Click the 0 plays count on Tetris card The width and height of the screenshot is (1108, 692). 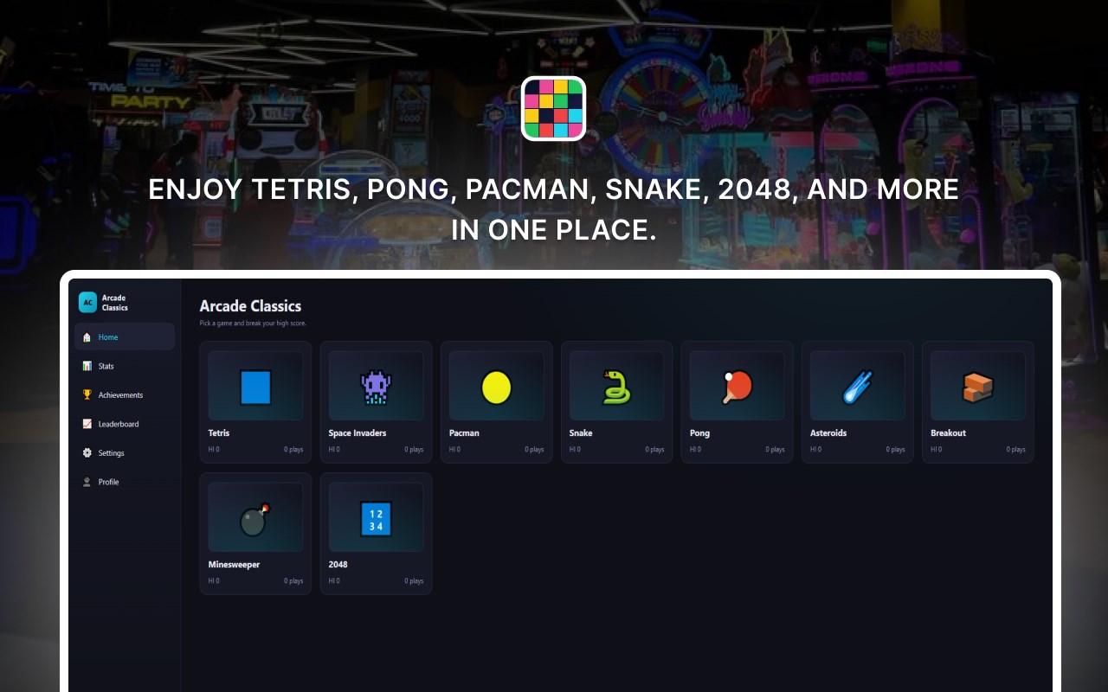point(293,450)
